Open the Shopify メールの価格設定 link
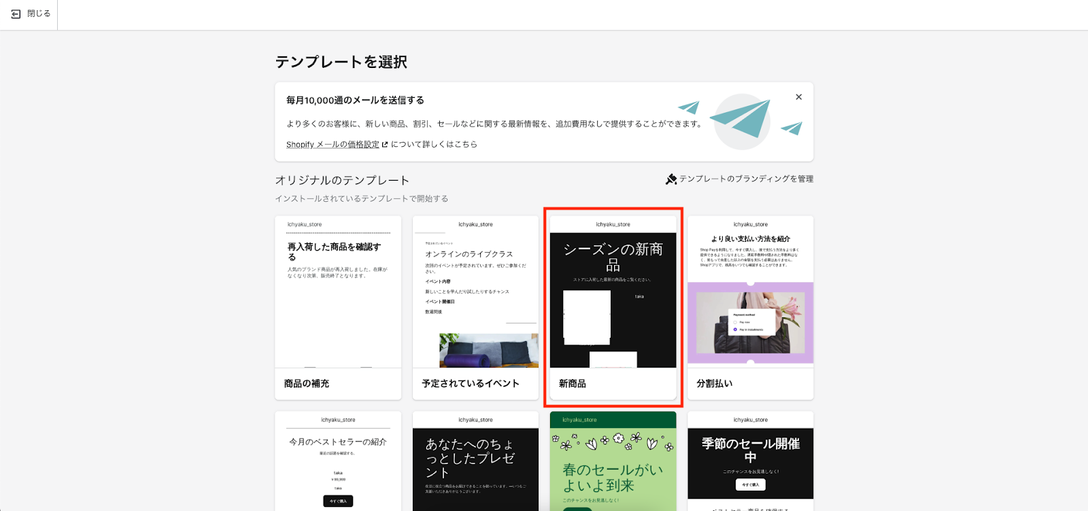 [333, 145]
